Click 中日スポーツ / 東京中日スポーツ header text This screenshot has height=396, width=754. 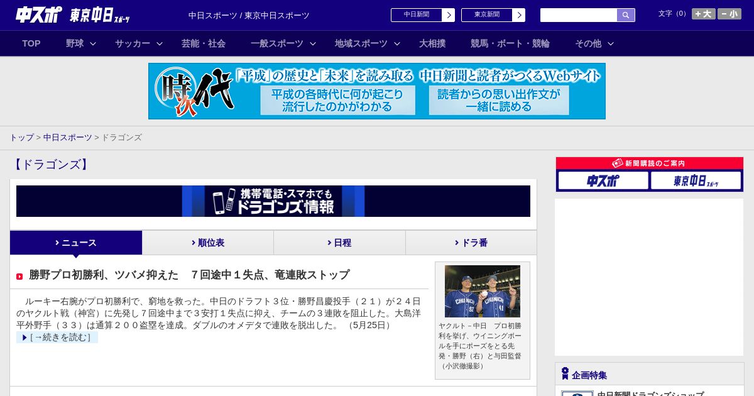click(249, 16)
